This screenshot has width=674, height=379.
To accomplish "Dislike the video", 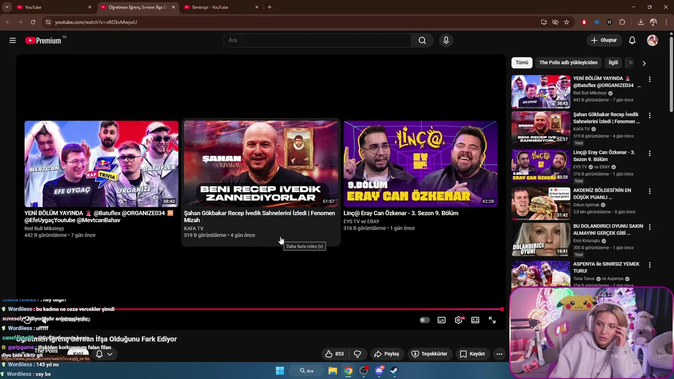I will (358, 354).
